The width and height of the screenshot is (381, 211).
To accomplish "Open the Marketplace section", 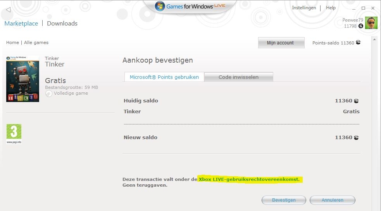I will [21, 24].
